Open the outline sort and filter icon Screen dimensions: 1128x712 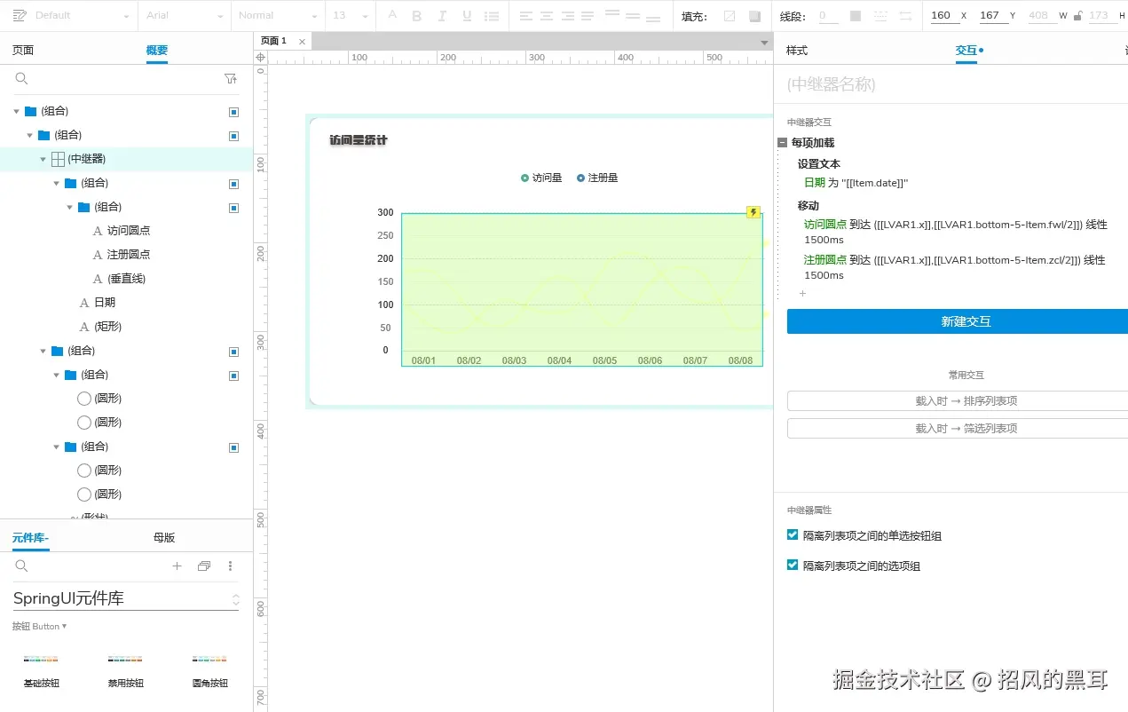(231, 79)
